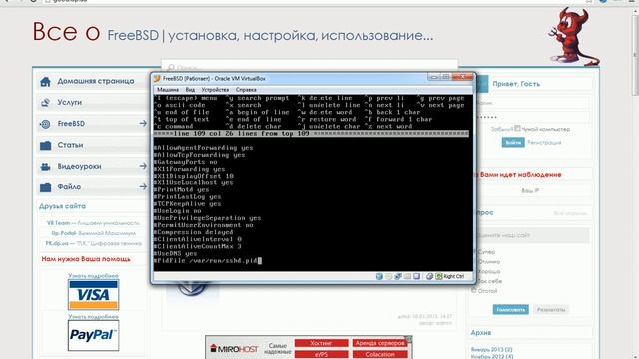
Task: Click the home icon beside Домашняя страница
Action: pyautogui.click(x=45, y=82)
